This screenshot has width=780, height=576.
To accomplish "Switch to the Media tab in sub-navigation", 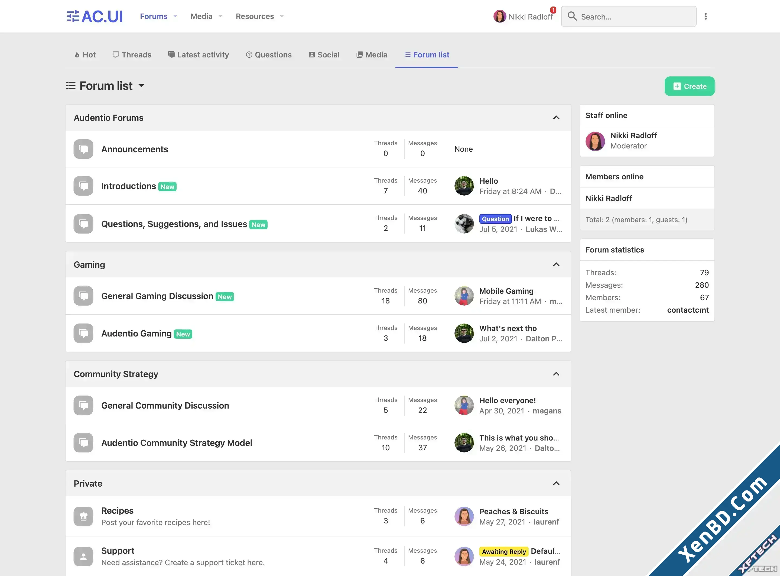I will tap(372, 55).
